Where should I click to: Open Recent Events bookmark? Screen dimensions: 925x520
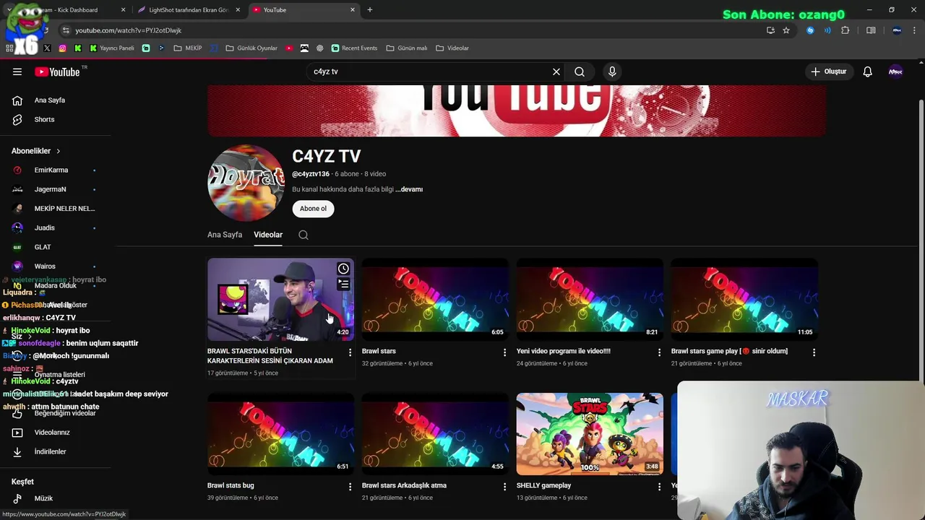pyautogui.click(x=354, y=48)
